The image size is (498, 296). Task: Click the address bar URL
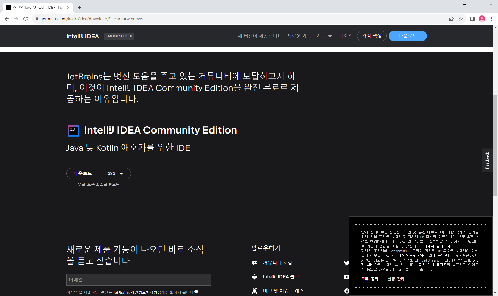point(92,19)
